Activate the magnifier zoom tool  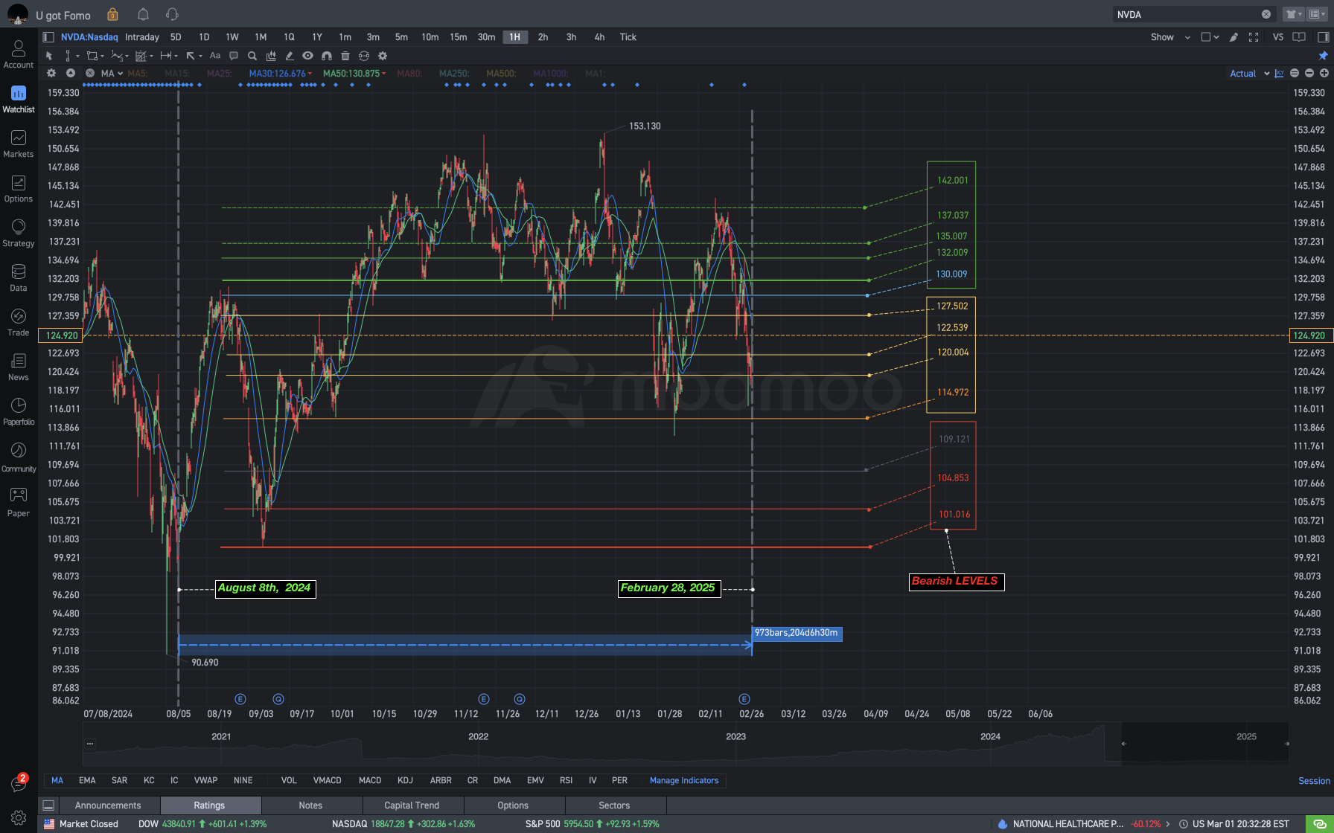click(252, 56)
